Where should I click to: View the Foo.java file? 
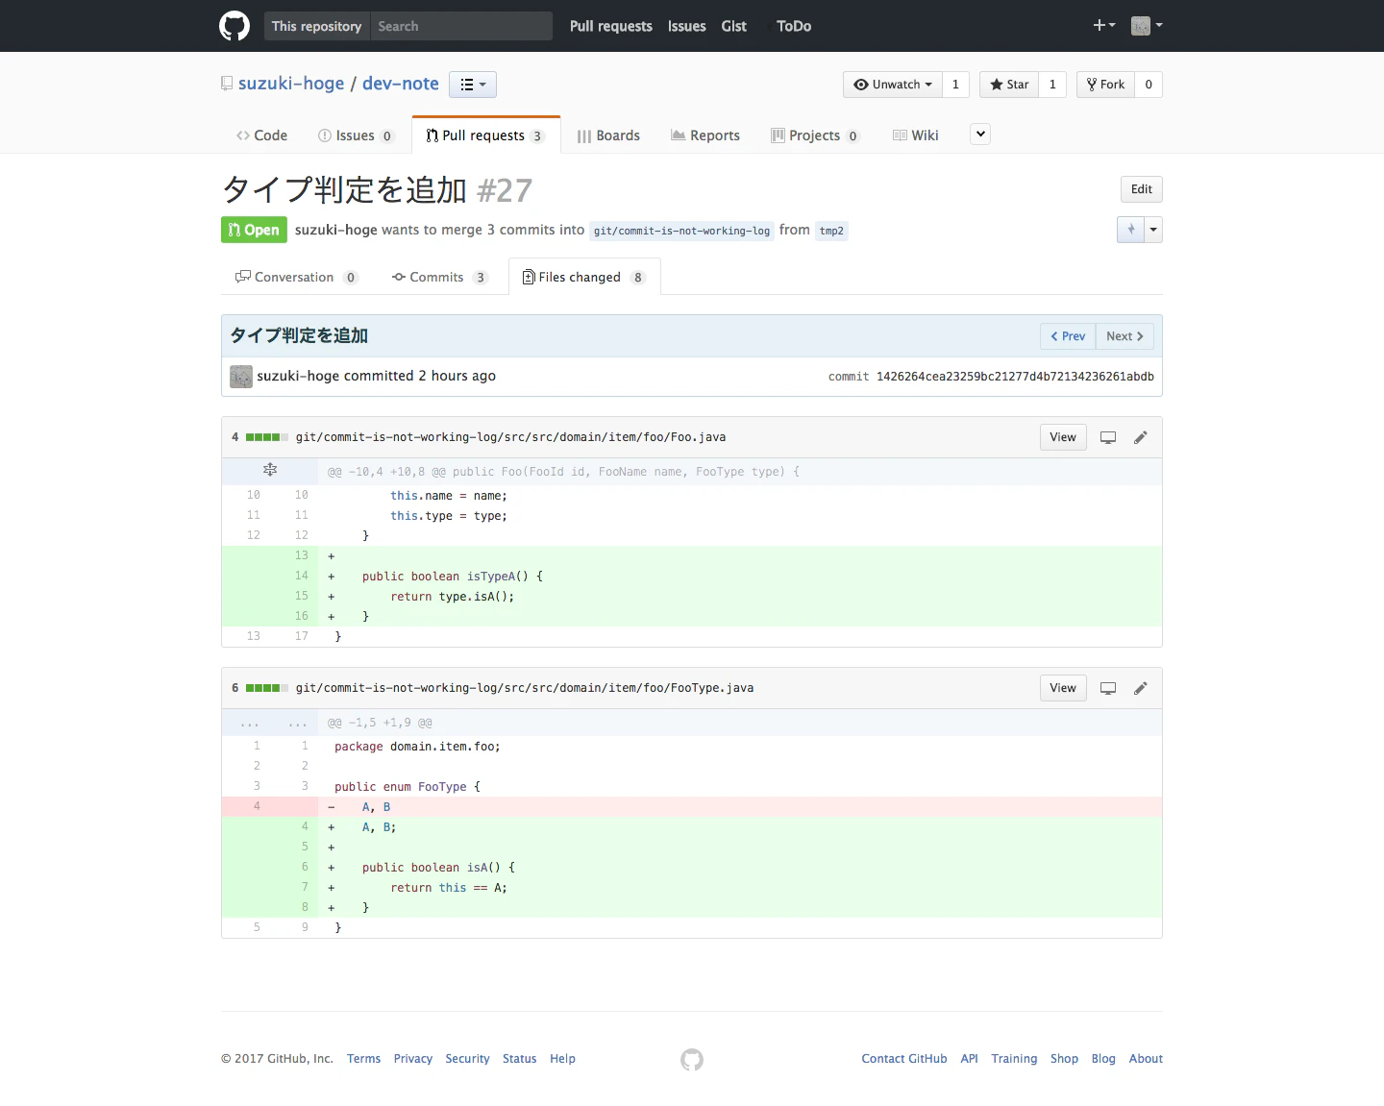(x=1063, y=437)
